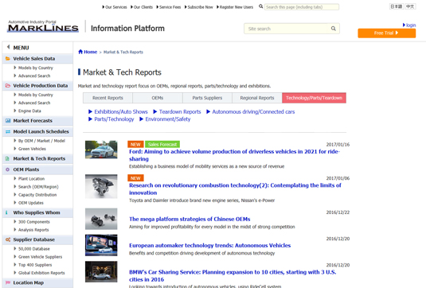Open the Environment/Safety link
Screen dimensions: 426x288
pos(168,119)
